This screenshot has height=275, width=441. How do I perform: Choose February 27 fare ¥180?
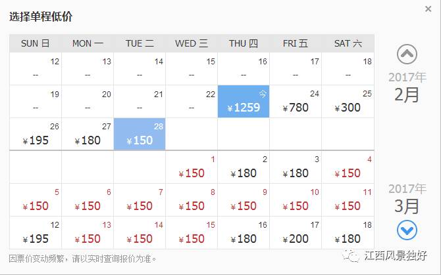(x=88, y=135)
